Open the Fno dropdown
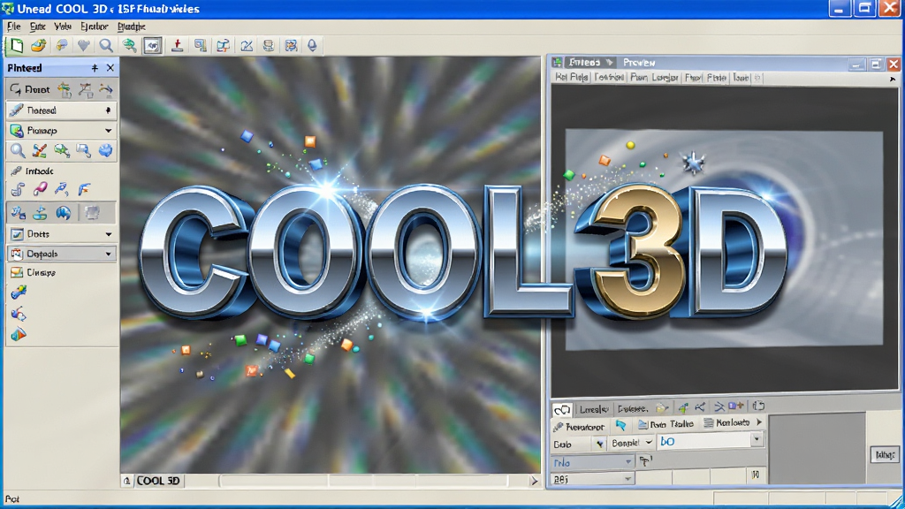 pyautogui.click(x=593, y=462)
